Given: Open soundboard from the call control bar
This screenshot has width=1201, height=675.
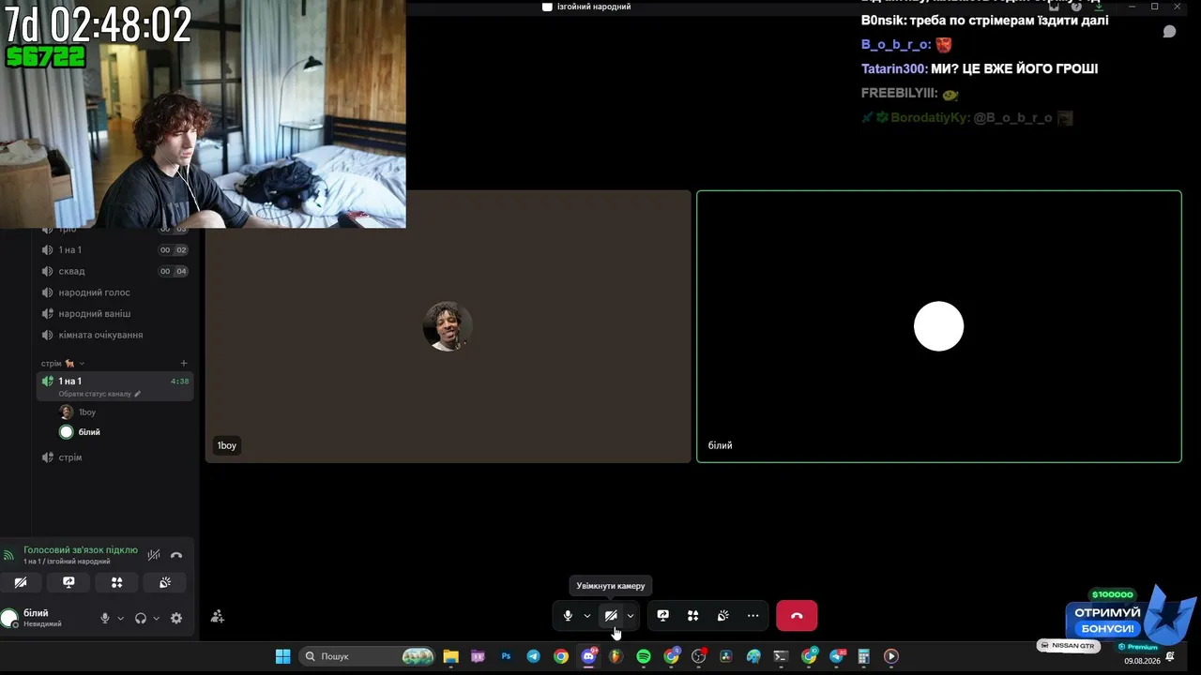Looking at the screenshot, I should pyautogui.click(x=722, y=616).
